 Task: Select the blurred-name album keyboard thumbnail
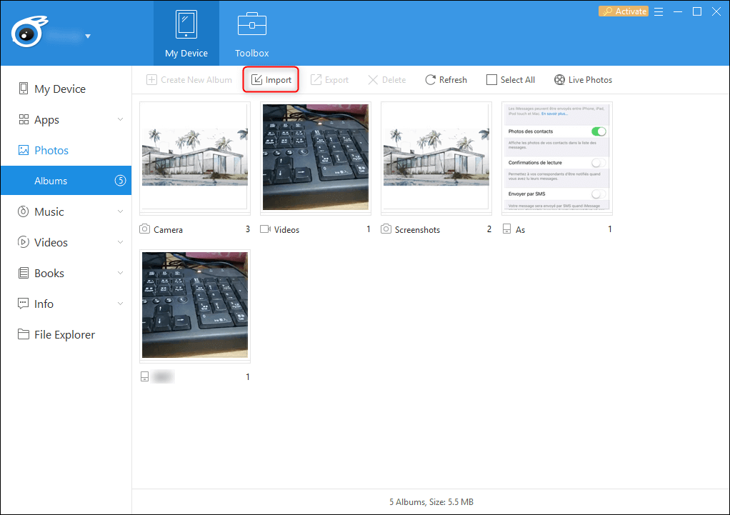pyautogui.click(x=194, y=306)
